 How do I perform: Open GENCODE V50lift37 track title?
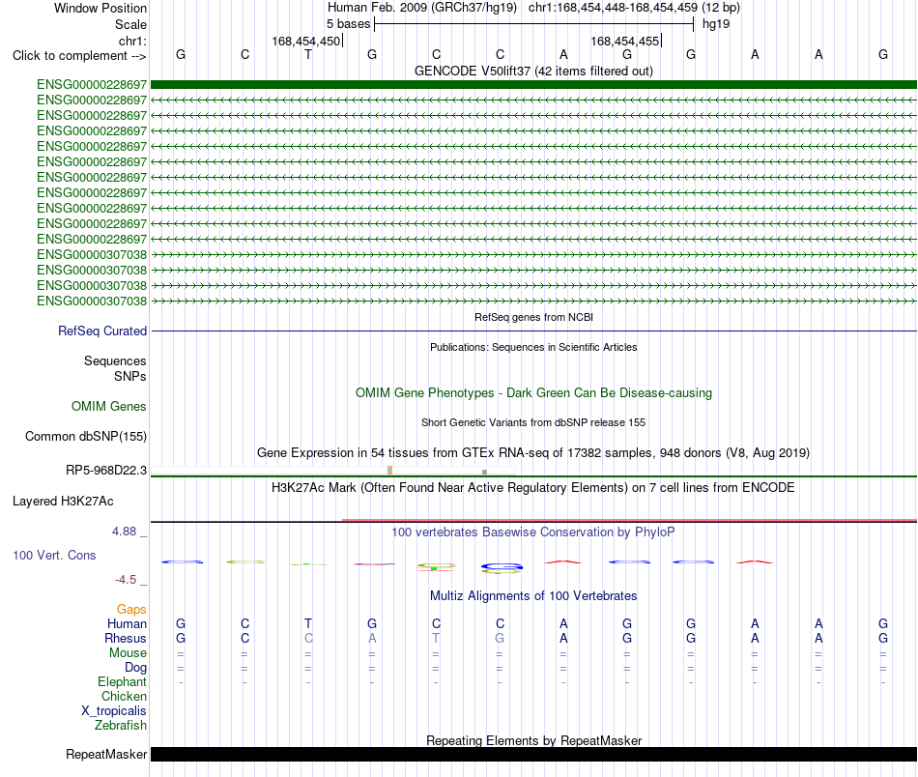(533, 71)
